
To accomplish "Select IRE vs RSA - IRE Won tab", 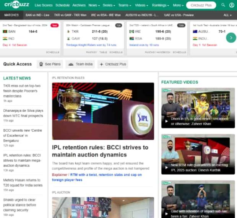I will (106, 15).
